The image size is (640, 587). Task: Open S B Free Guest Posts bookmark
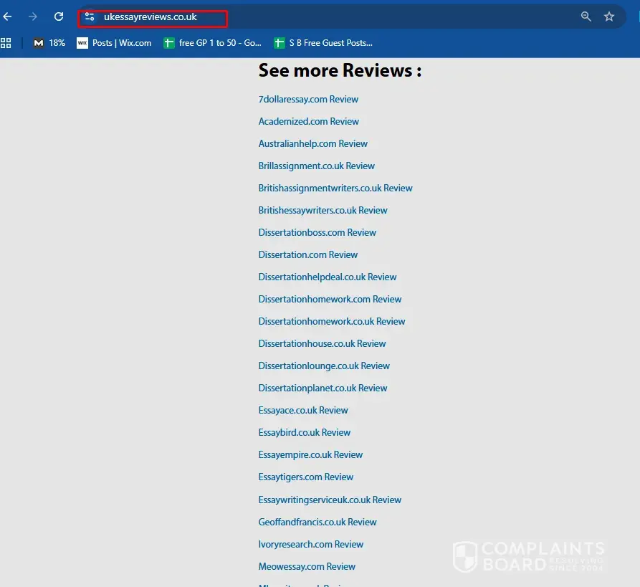click(323, 43)
